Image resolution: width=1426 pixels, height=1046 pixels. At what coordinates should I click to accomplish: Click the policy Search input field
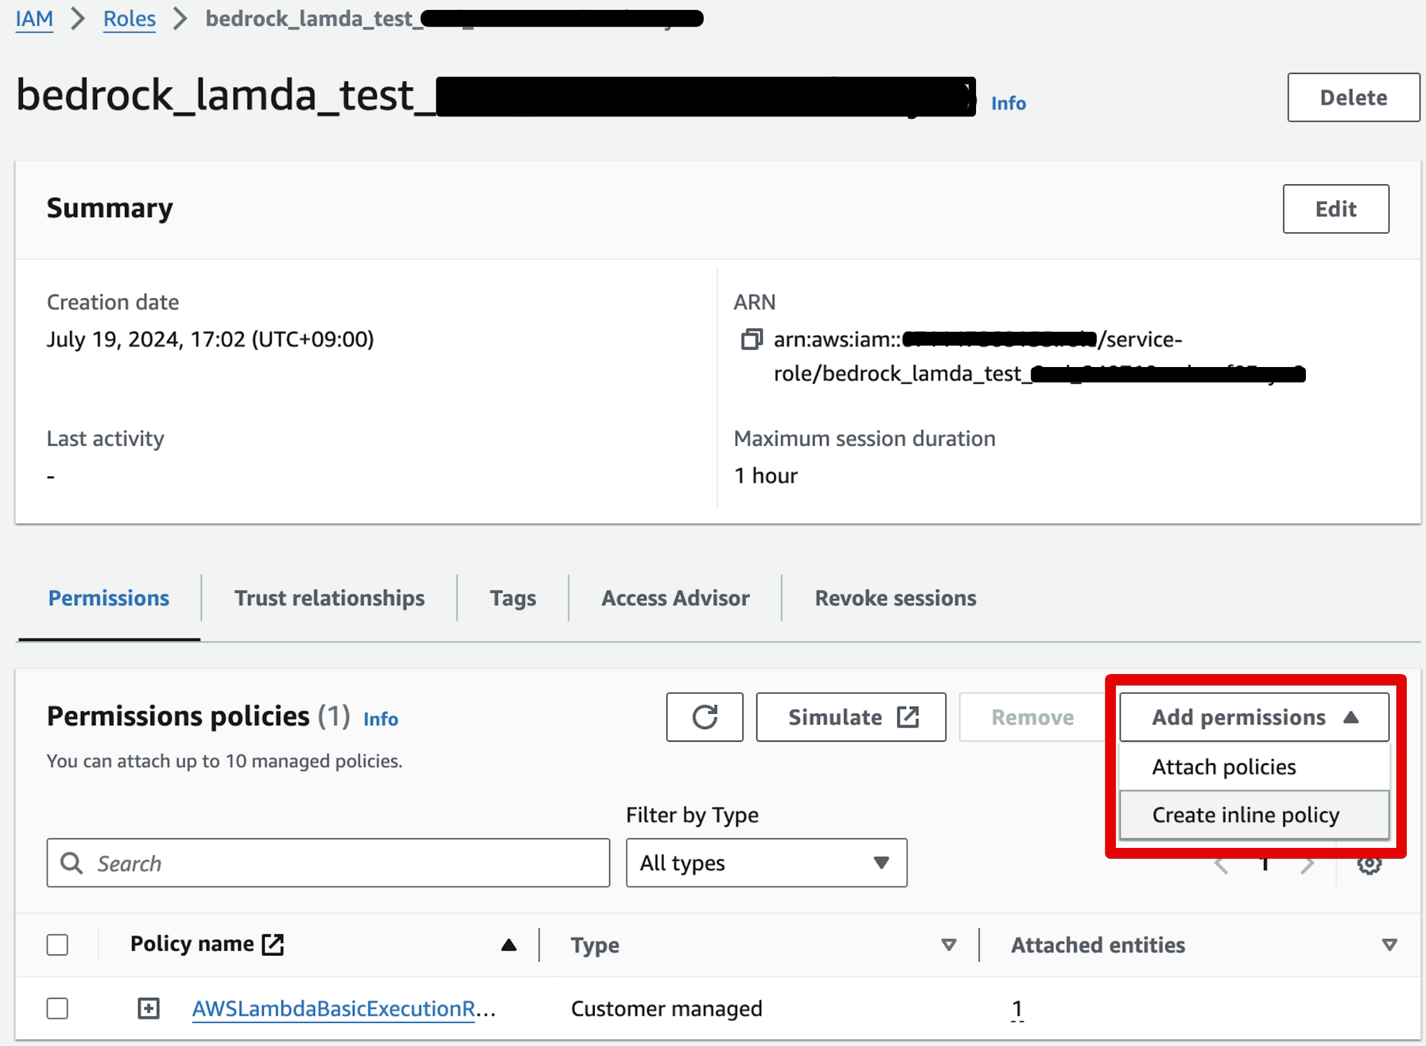(328, 862)
